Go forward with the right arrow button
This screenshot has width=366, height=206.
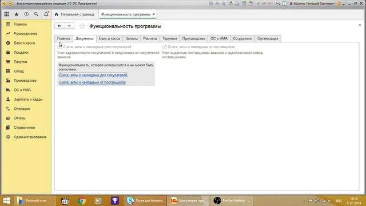(69, 26)
